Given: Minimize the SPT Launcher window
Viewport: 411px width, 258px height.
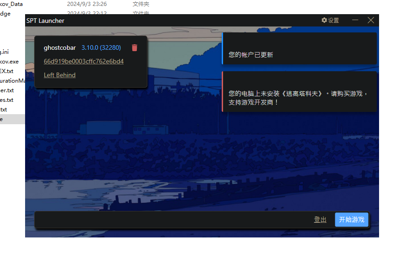Looking at the screenshot, I should [355, 20].
